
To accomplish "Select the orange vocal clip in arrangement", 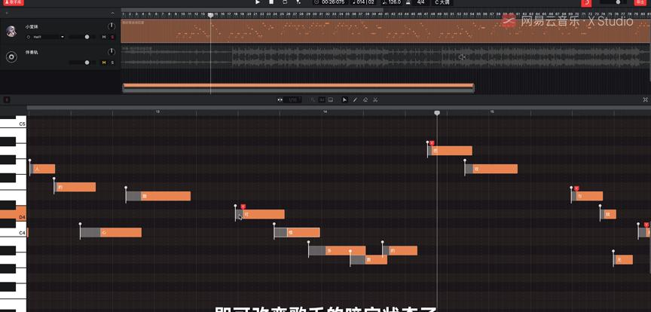I will pyautogui.click(x=386, y=31).
